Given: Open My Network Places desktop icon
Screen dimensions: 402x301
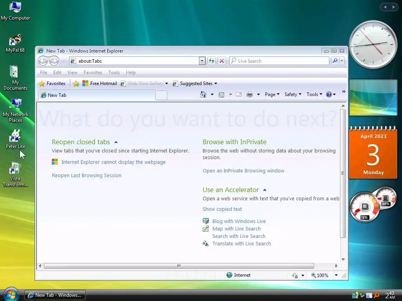Looking at the screenshot, I should 15,110.
